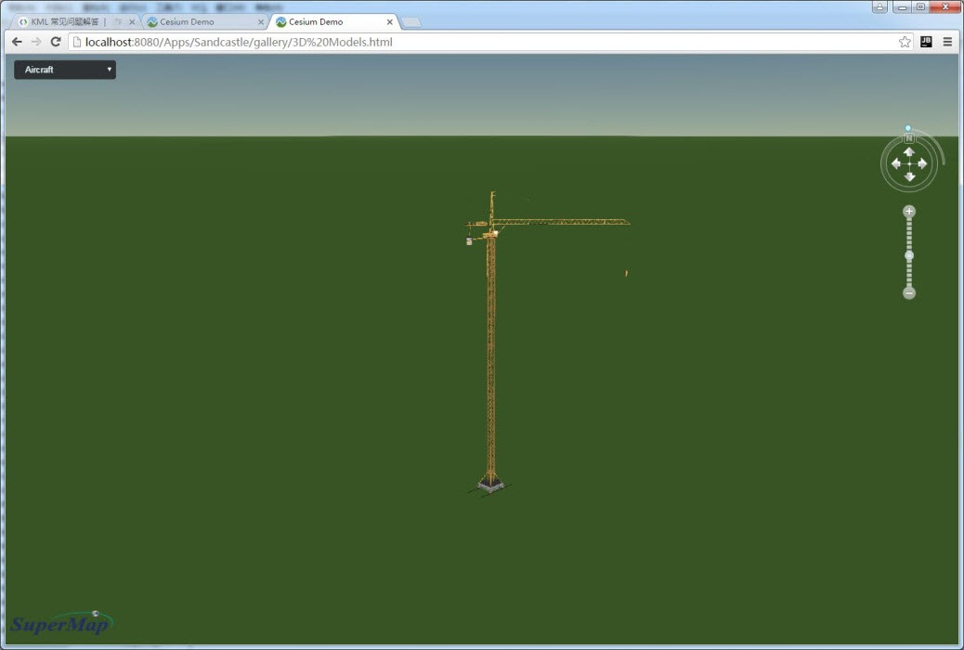
Task: Open the Chrome hamburger menu
Action: (x=947, y=42)
